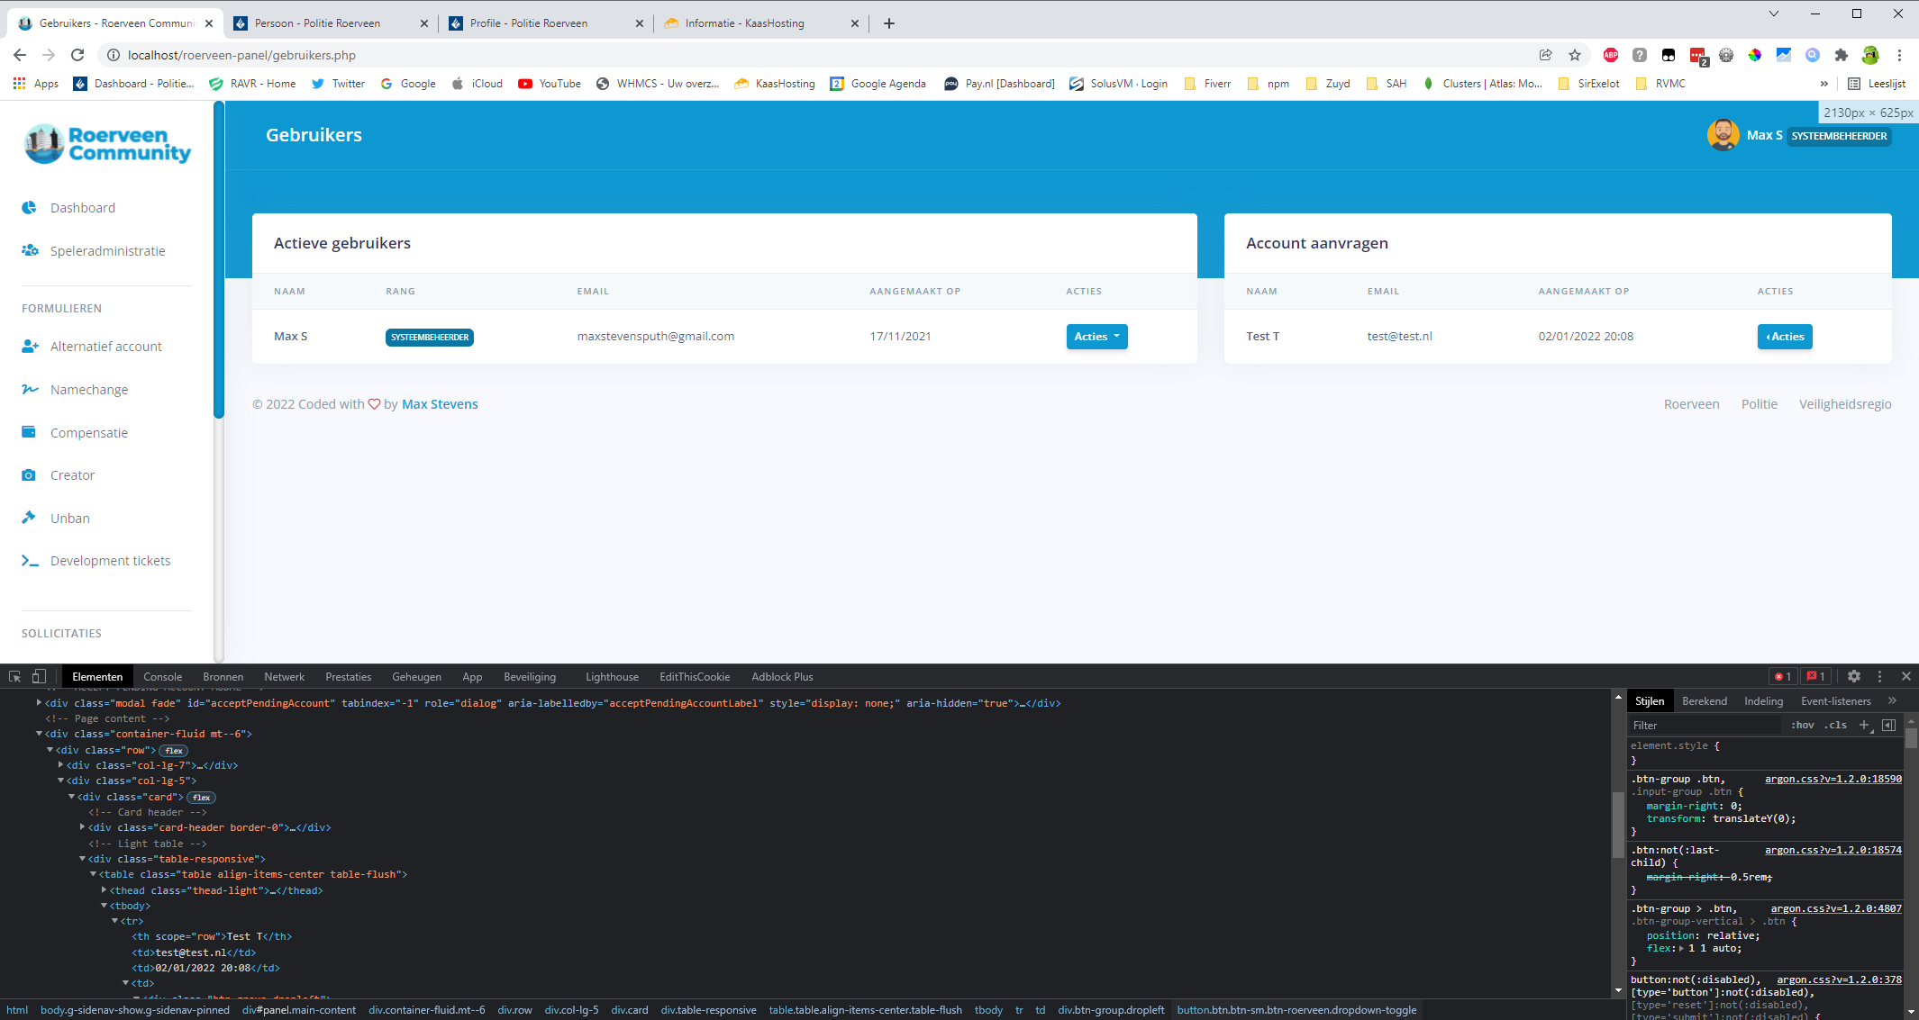This screenshot has height=1020, width=1919.
Task: Open the Max Stevens footer link
Action: point(440,404)
